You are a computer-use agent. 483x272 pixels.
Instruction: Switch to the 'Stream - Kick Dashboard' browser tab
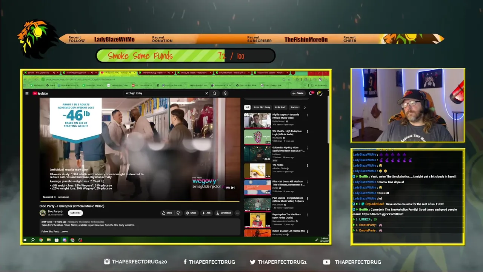click(42, 73)
